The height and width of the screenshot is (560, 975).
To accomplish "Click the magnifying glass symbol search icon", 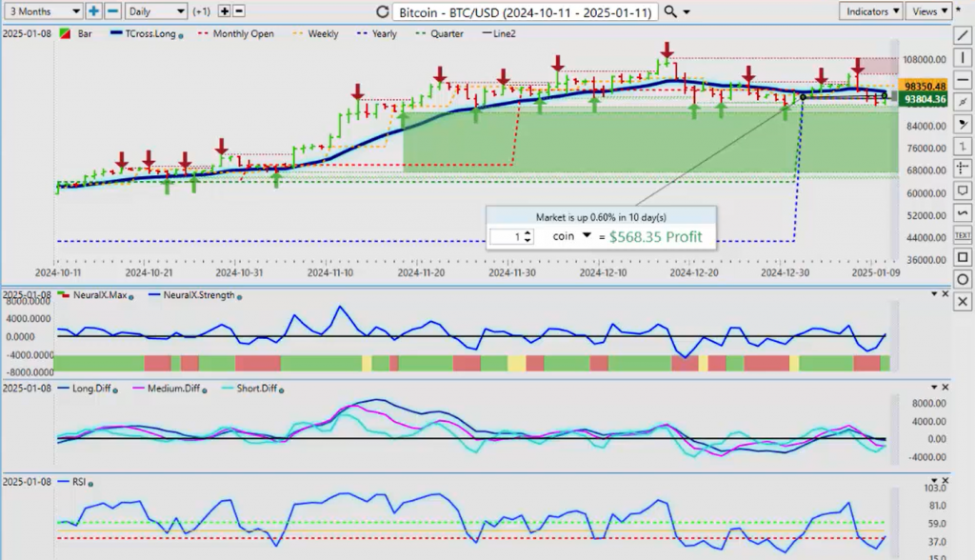I will tap(669, 11).
